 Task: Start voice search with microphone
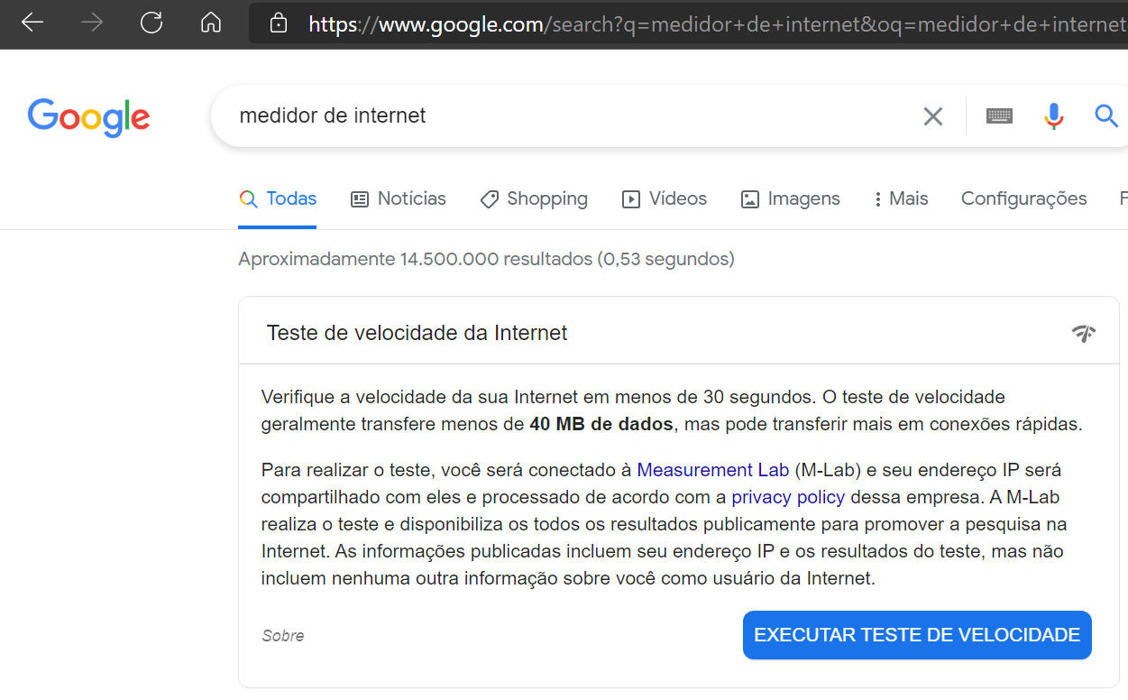tap(1053, 116)
